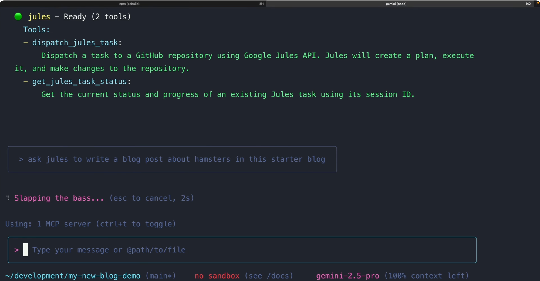Click the white block cursor in input

click(25, 250)
